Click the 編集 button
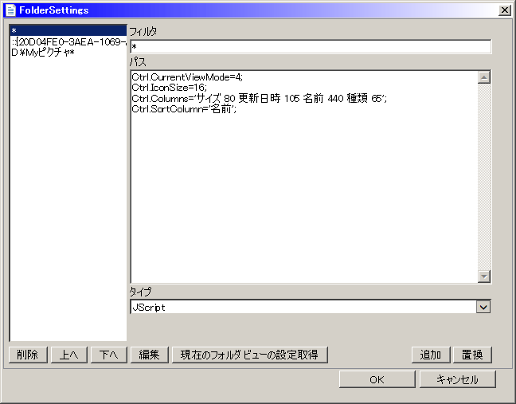 click(x=150, y=355)
